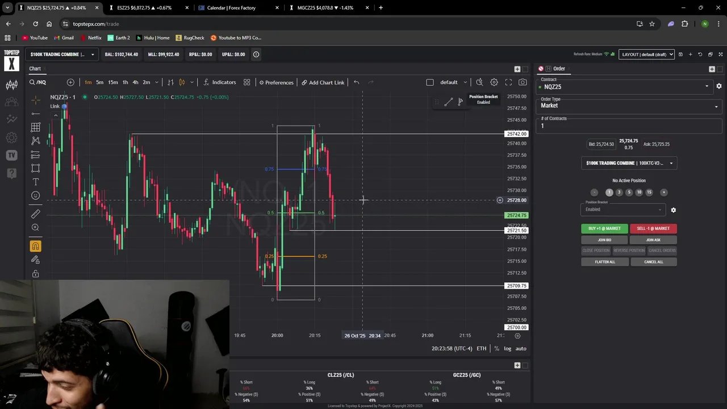Viewport: 727px width, 409px height.
Task: Select the crosshair cursor tool
Action: tap(36, 100)
